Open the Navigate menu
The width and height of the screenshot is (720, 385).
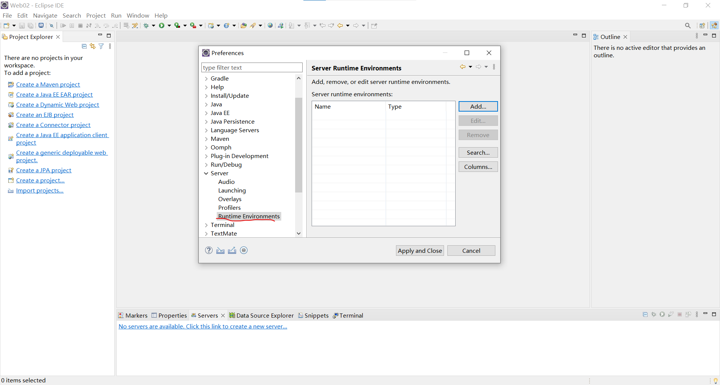click(45, 15)
